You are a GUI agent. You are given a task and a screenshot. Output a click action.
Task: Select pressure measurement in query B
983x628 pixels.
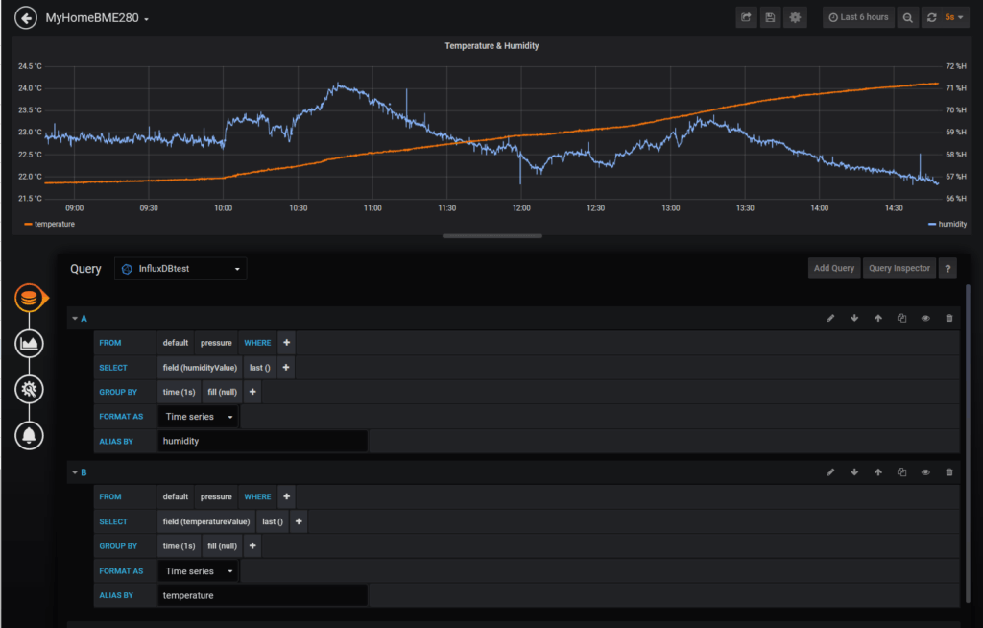[216, 496]
